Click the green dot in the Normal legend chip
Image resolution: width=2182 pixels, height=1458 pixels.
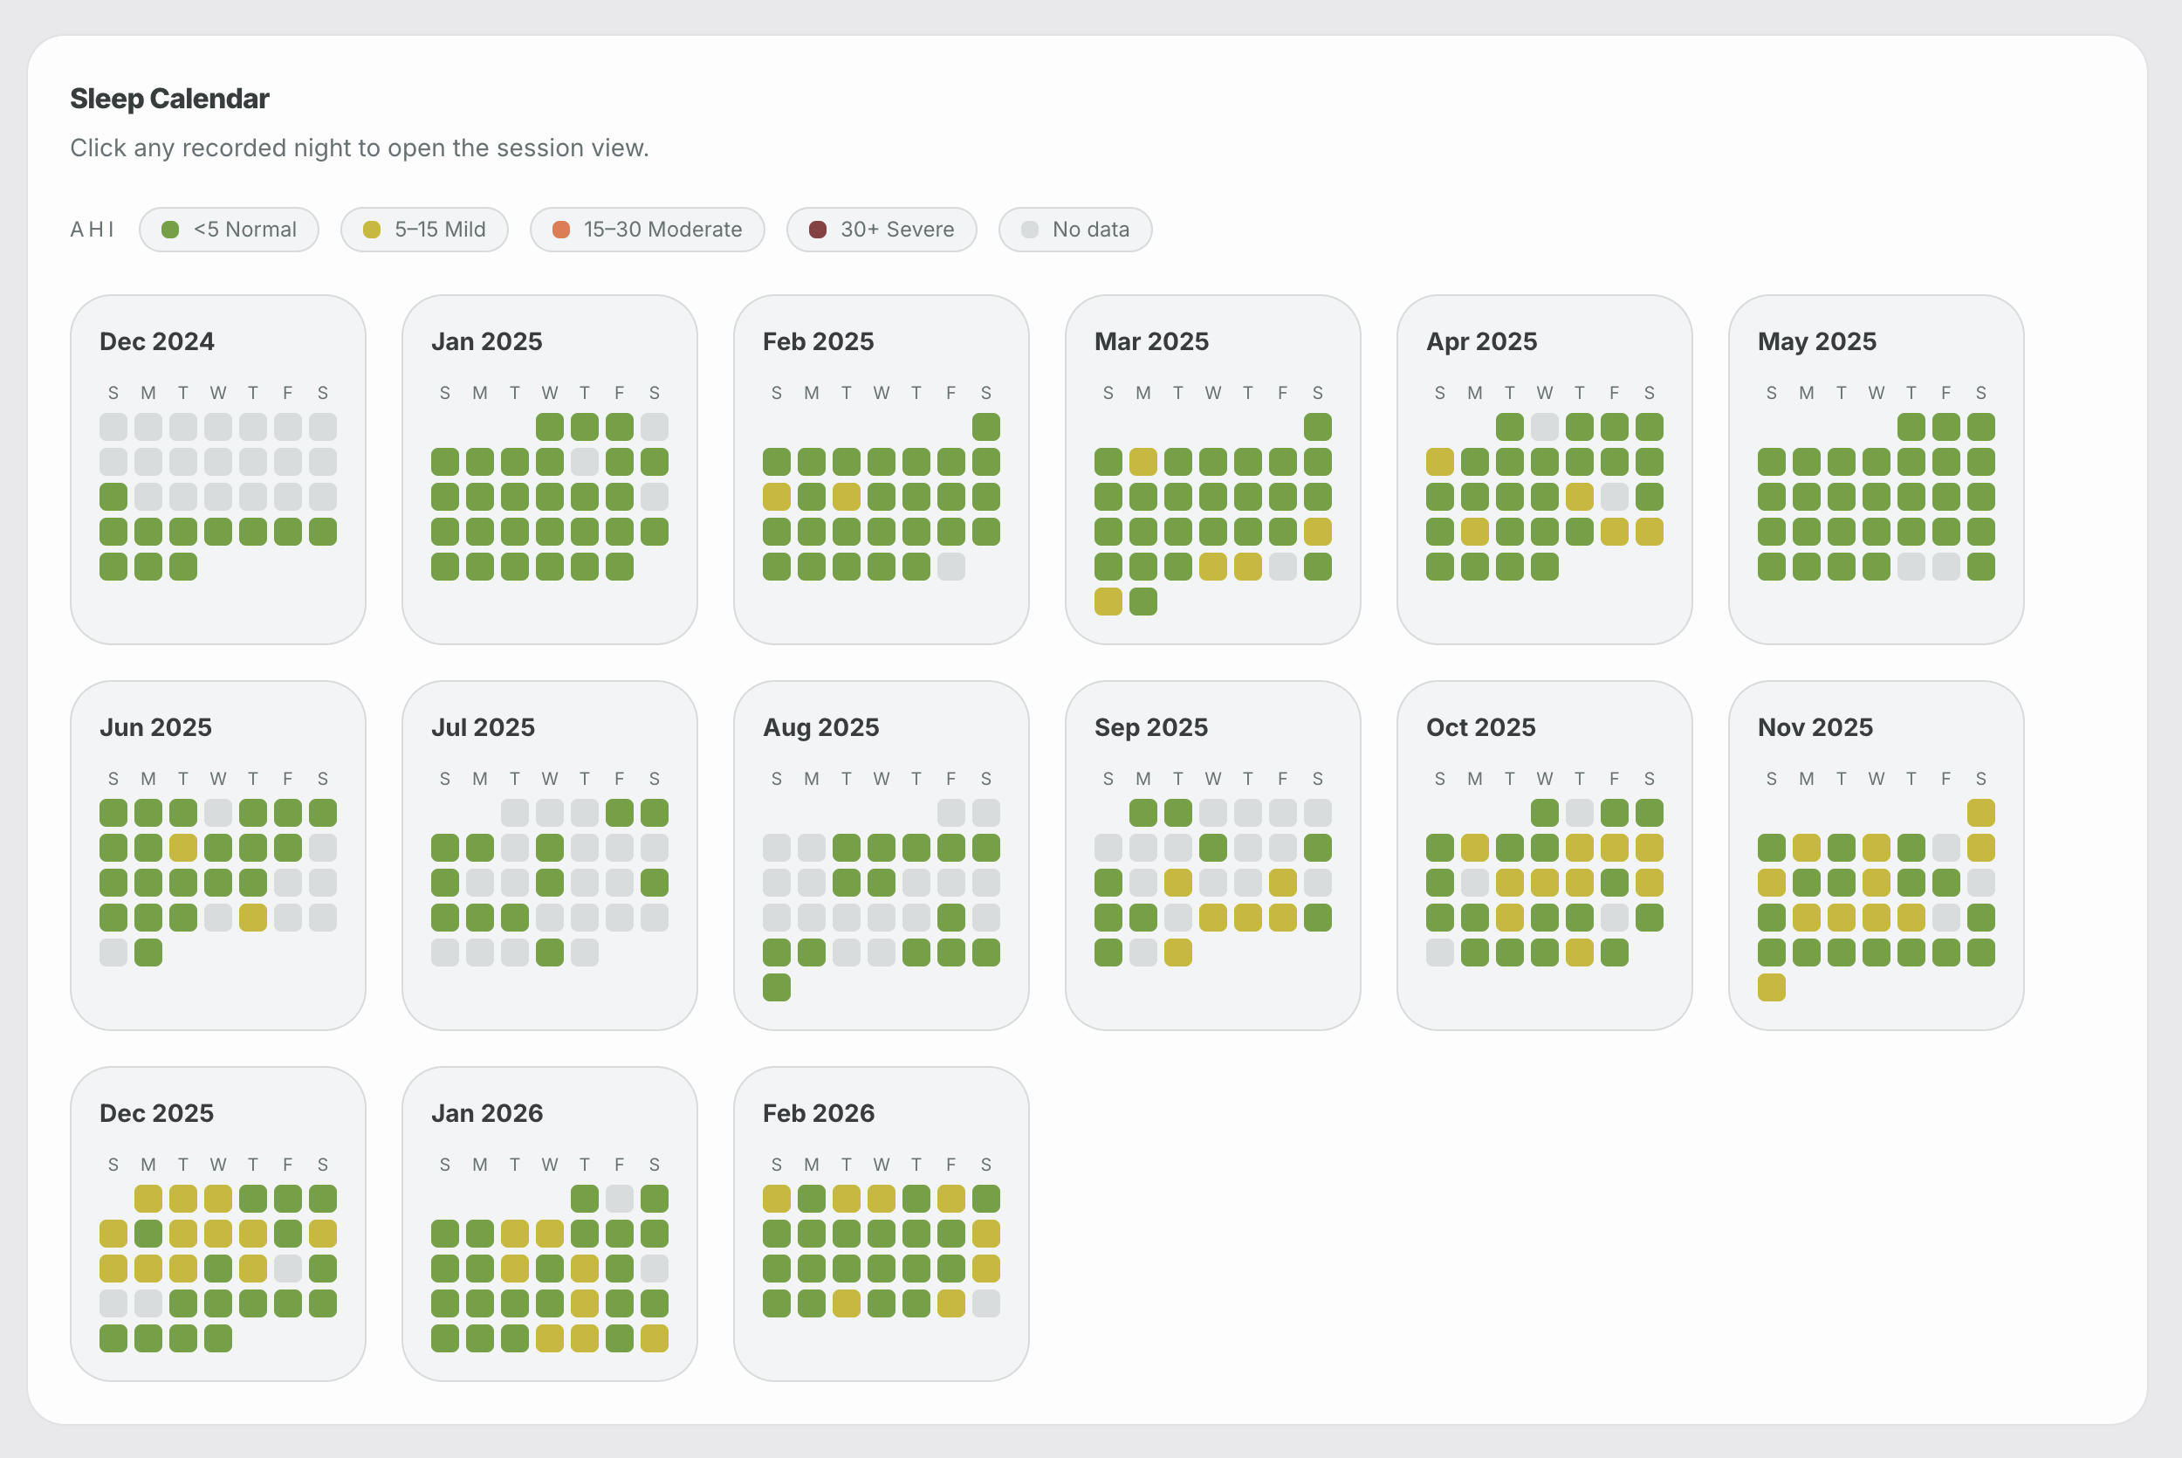click(171, 230)
